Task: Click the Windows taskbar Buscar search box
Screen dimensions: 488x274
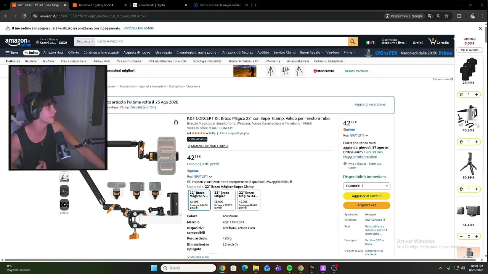Action: pyautogui.click(x=188, y=268)
